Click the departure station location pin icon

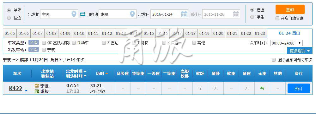pyautogui.click(x=74, y=14)
